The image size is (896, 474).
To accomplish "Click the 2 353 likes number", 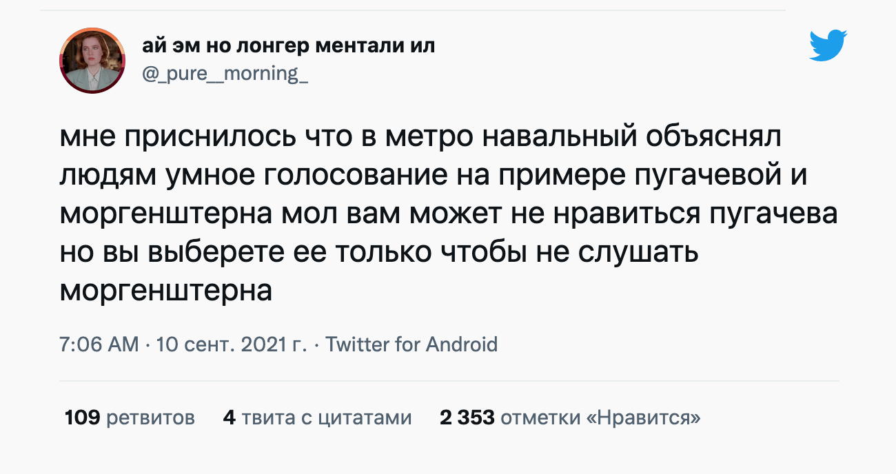I will coord(467,418).
